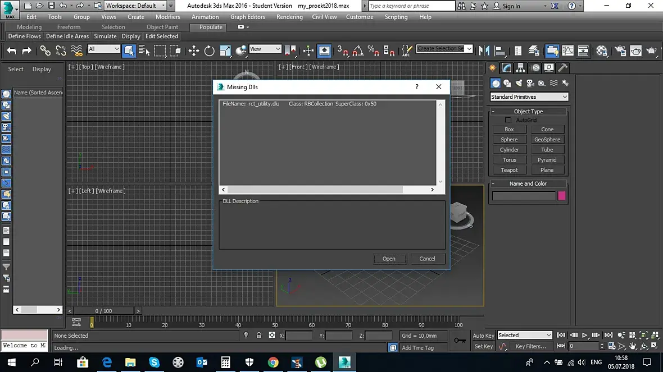This screenshot has height=372, width=663.
Task: Switch to the Freeform ribbon tab
Action: coord(69,27)
